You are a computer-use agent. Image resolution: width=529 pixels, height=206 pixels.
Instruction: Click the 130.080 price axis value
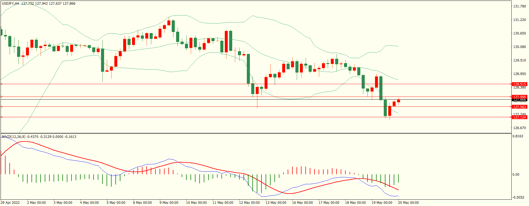pyautogui.click(x=519, y=47)
